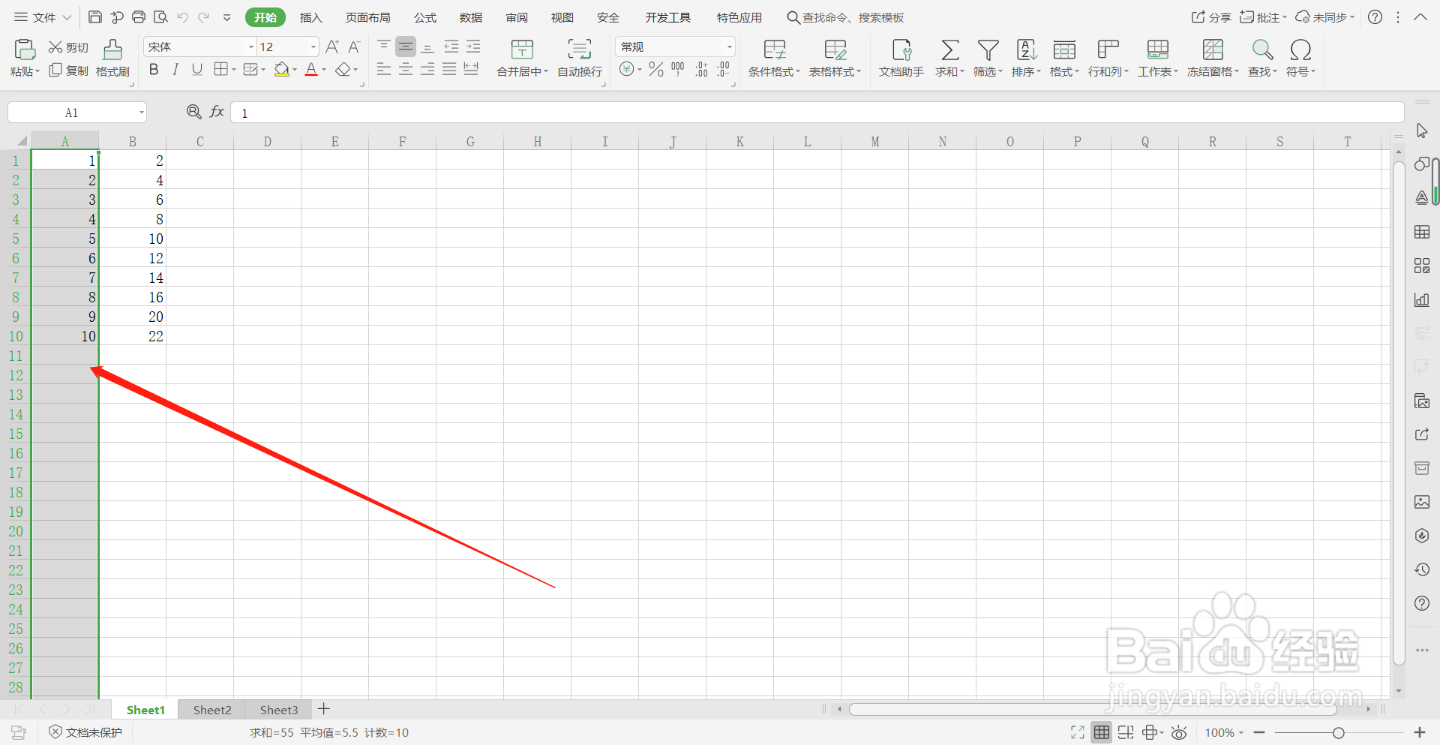Click the Undo arrow icon
The width and height of the screenshot is (1440, 745).
pyautogui.click(x=182, y=17)
